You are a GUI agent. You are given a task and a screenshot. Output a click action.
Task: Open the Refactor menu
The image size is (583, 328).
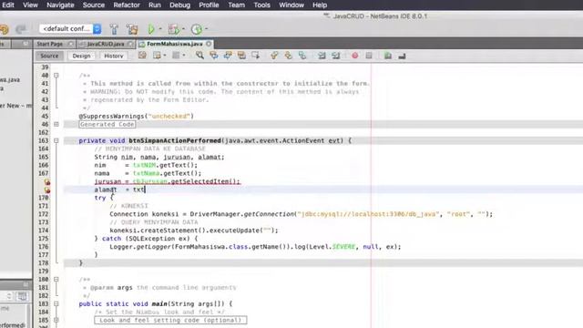[127, 5]
